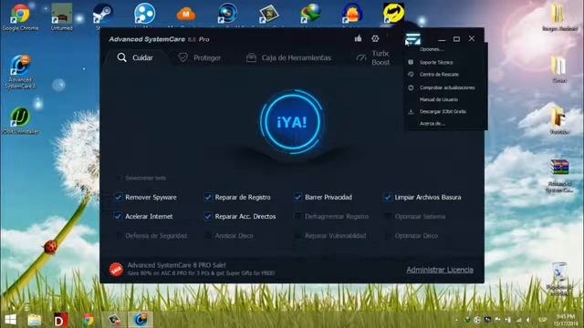The image size is (584, 328).
Task: Uncheck Barrer Privacidad
Action: [x=297, y=197]
